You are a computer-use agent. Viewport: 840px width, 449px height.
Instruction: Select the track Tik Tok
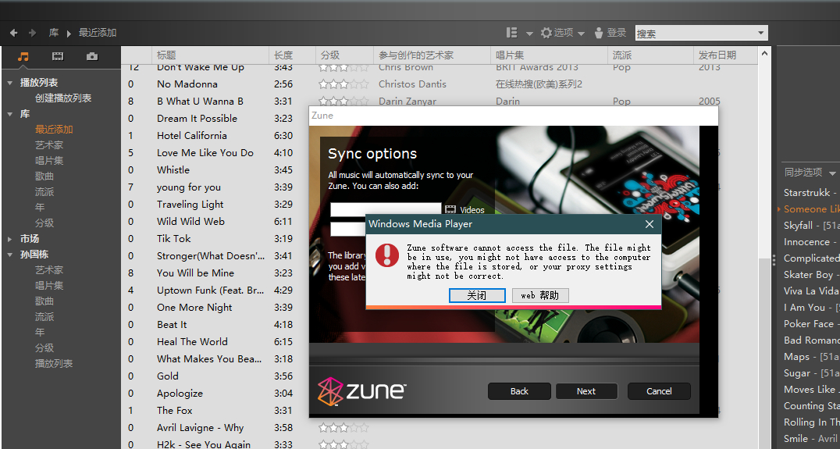pos(173,239)
